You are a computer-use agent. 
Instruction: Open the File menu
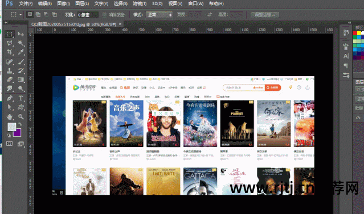[x=26, y=4]
